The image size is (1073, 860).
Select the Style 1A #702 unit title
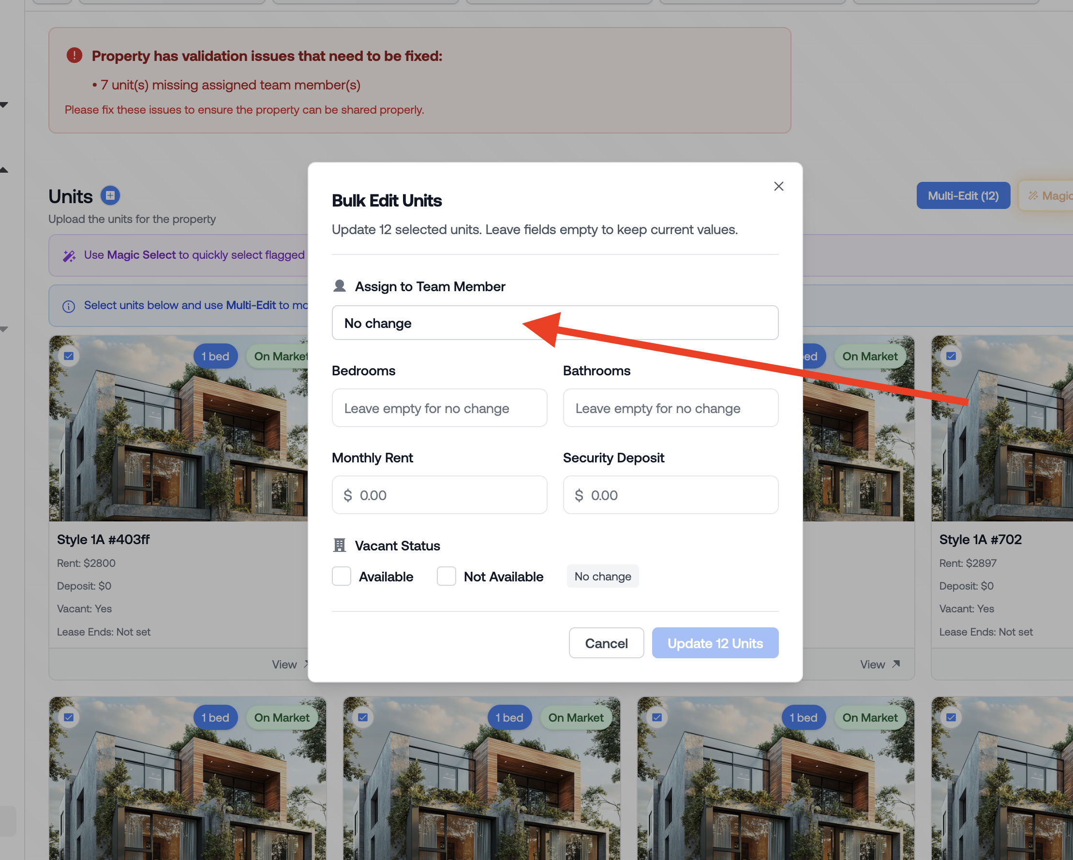click(x=981, y=539)
